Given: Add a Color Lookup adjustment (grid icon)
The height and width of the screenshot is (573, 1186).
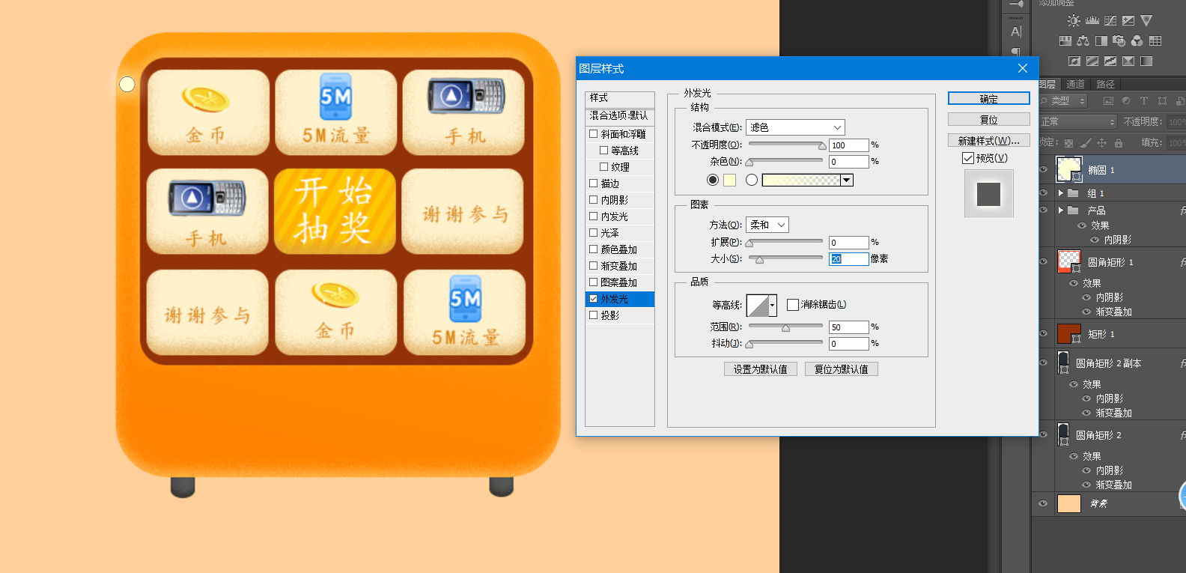Looking at the screenshot, I should pos(1155,41).
